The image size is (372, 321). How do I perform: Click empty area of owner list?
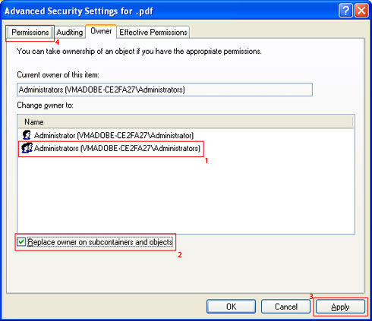tap(186, 194)
